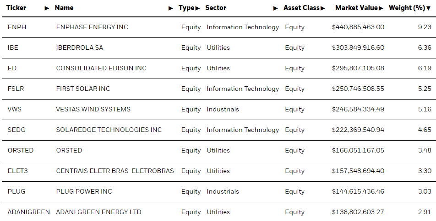Click the Weight (%) header label
Screen dimensions: 436x221
coord(407,8)
